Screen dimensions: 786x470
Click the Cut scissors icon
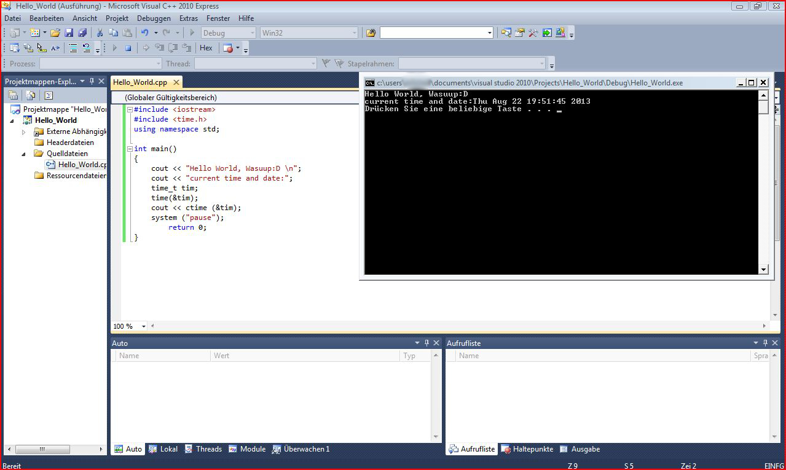[x=100, y=33]
